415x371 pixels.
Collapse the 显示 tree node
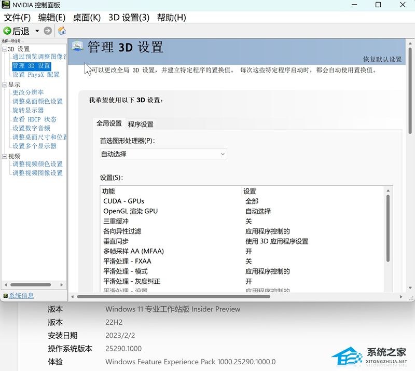[4, 85]
